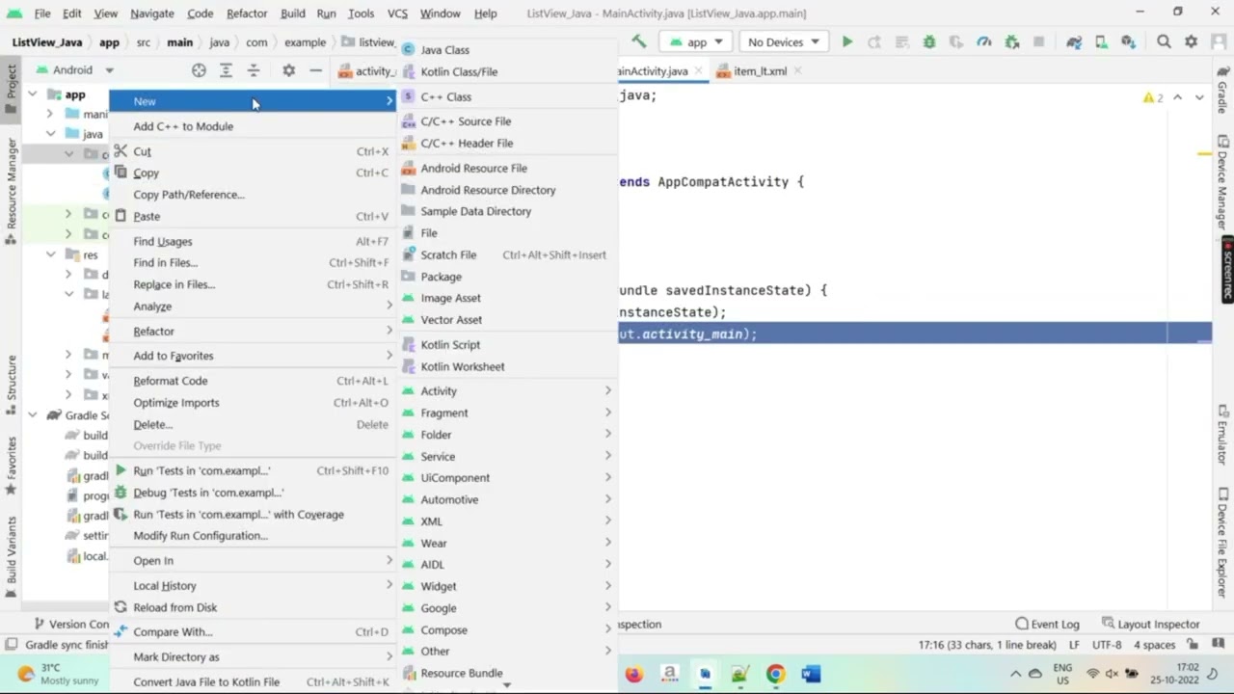Open the Profiler icon in the toolbar
The image size is (1234, 694).
click(x=983, y=41)
